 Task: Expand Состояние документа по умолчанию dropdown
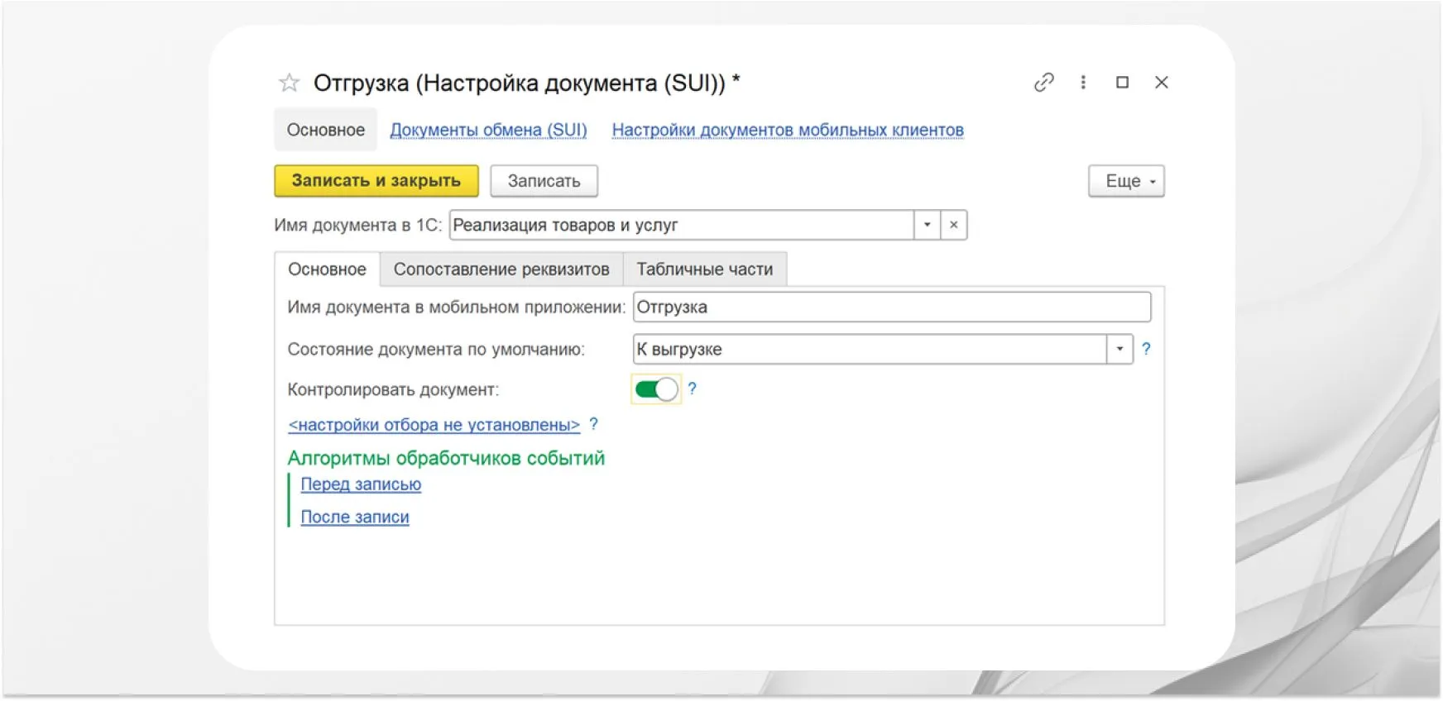pyautogui.click(x=1119, y=349)
